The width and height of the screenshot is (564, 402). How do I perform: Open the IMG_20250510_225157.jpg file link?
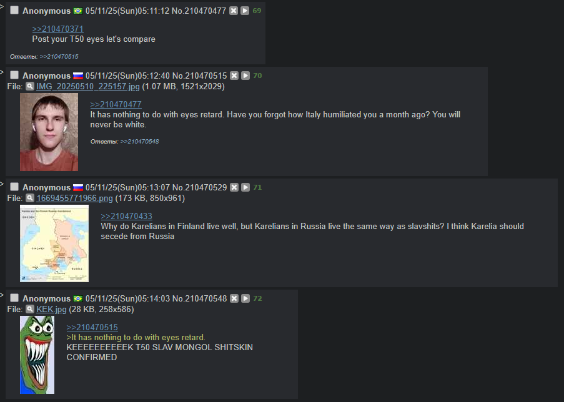coord(88,87)
